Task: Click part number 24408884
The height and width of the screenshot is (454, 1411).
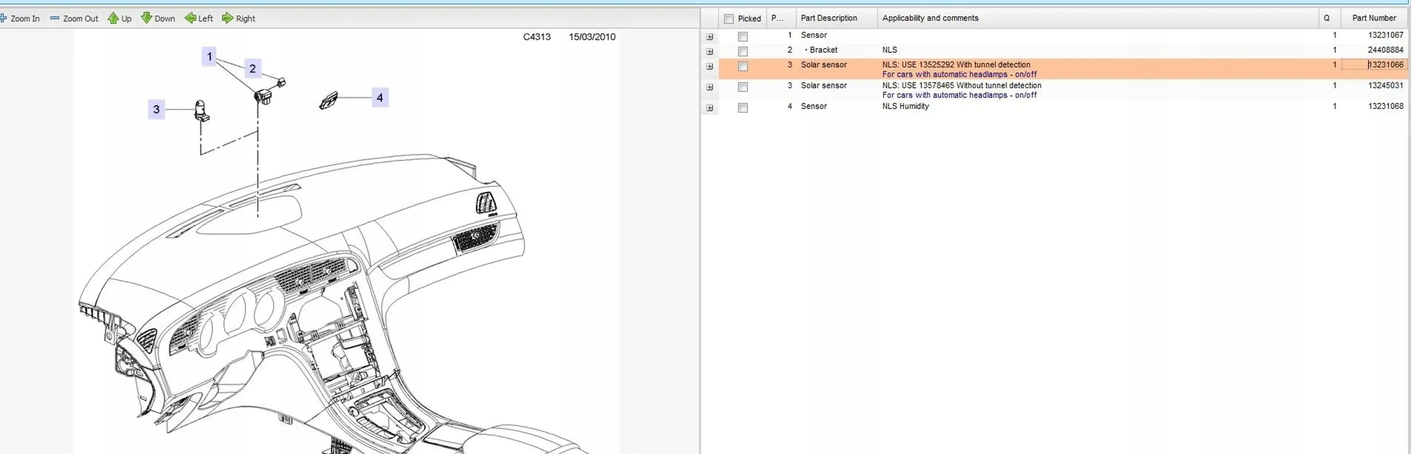Action: point(1386,50)
